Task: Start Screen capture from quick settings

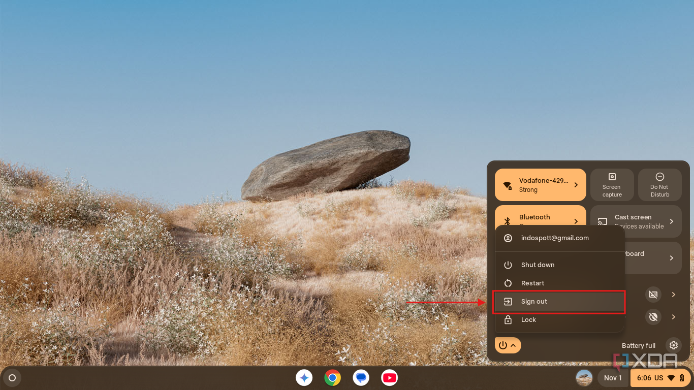Action: click(612, 185)
